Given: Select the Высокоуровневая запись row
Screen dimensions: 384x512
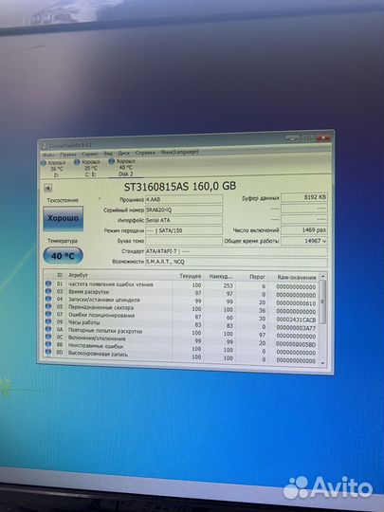Looking at the screenshot, I should pos(181,356).
